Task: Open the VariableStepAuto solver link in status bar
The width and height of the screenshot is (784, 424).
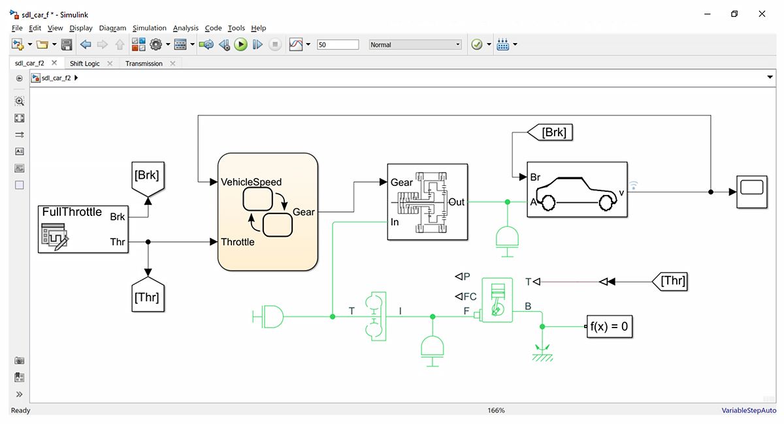Action: (749, 410)
